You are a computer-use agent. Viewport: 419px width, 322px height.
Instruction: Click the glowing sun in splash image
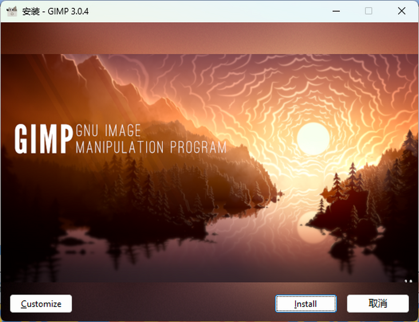point(313,139)
